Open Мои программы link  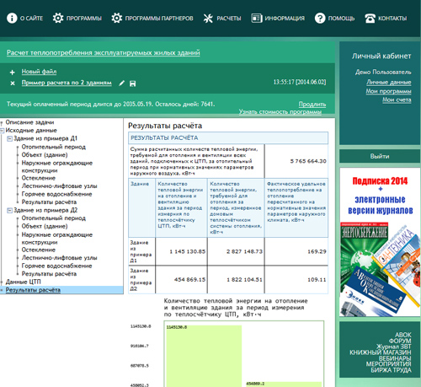click(x=388, y=91)
